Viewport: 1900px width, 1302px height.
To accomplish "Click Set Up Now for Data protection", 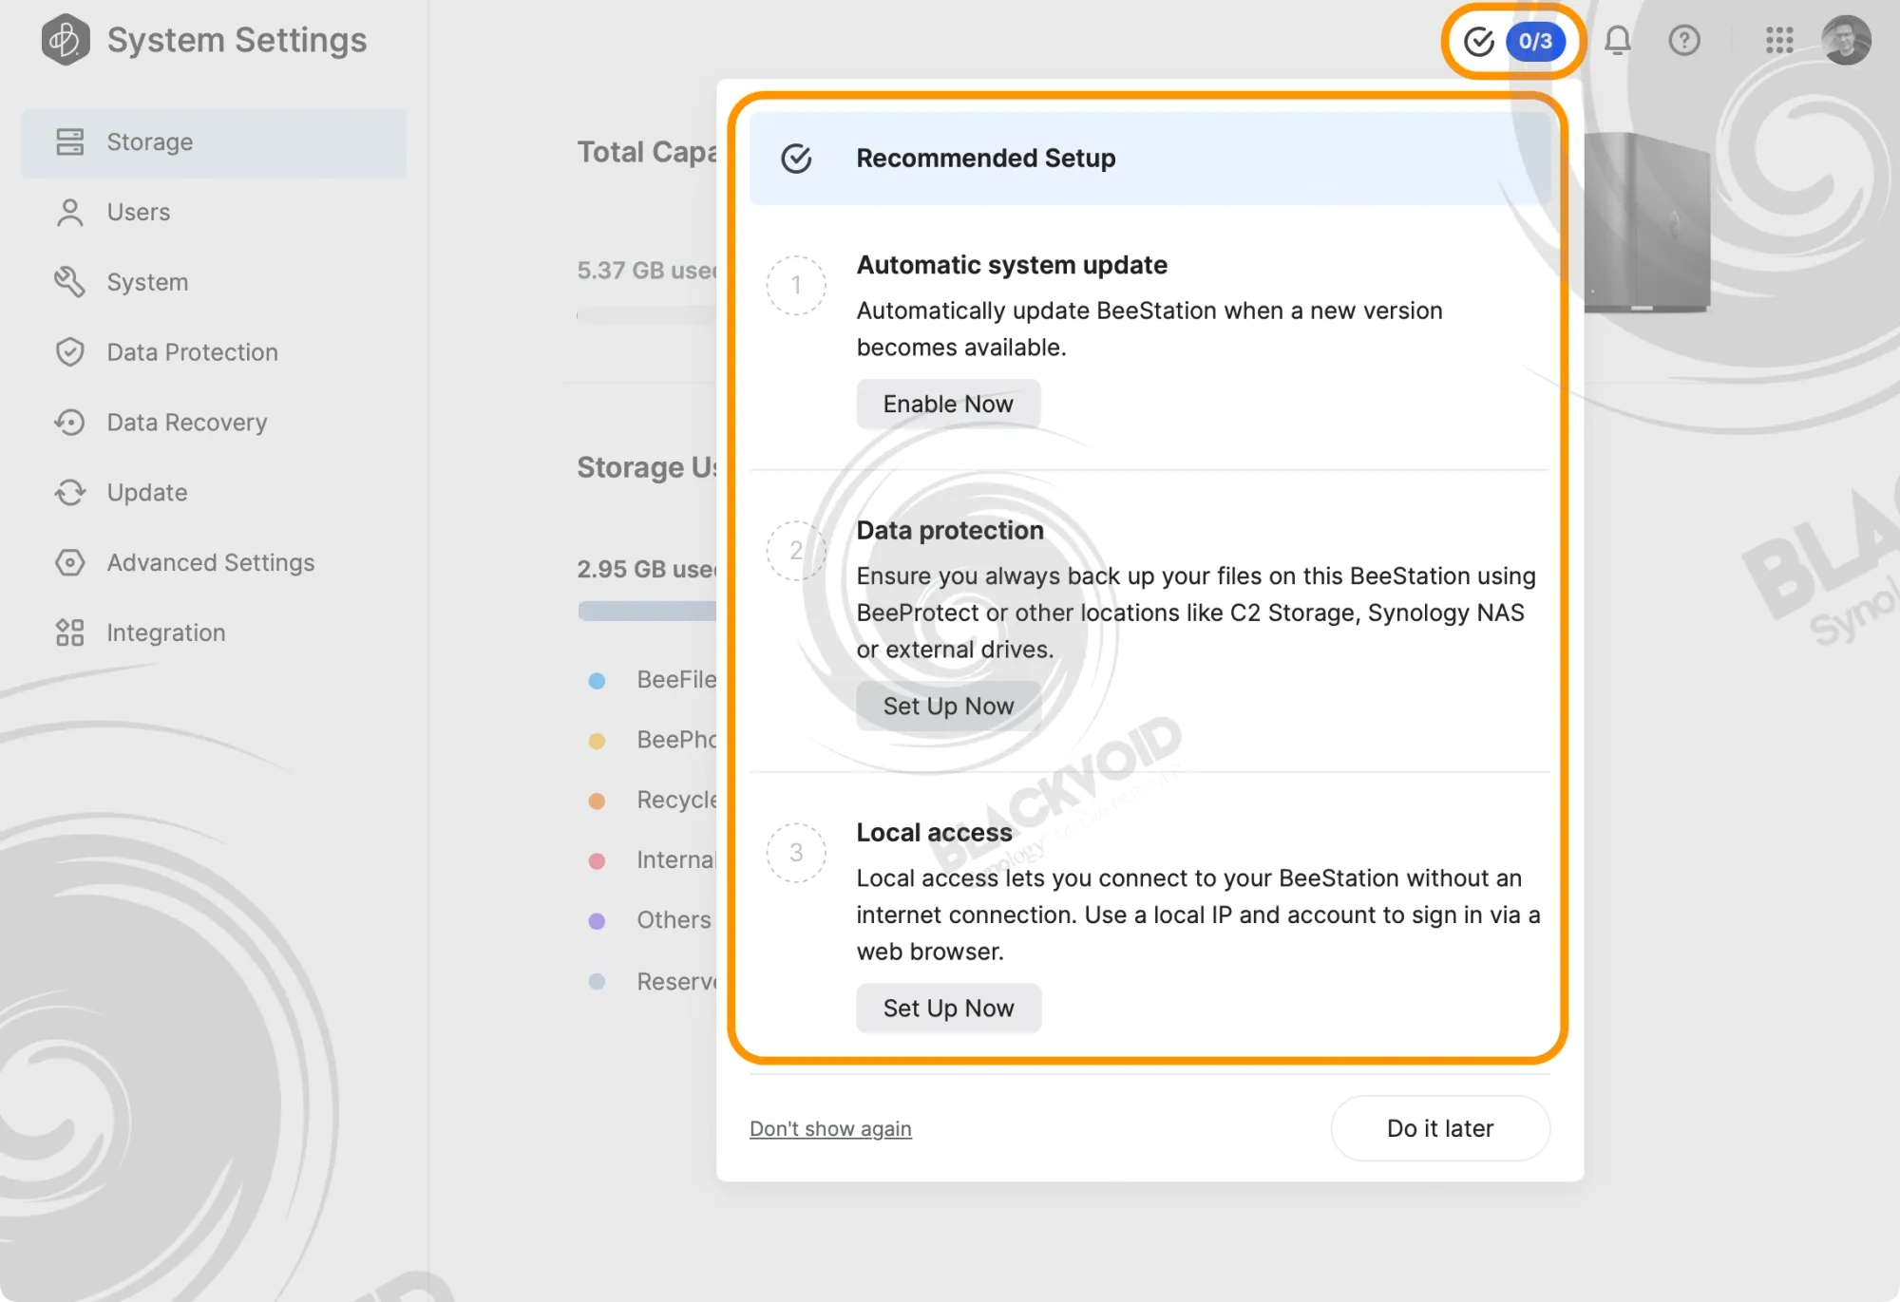I will (948, 706).
